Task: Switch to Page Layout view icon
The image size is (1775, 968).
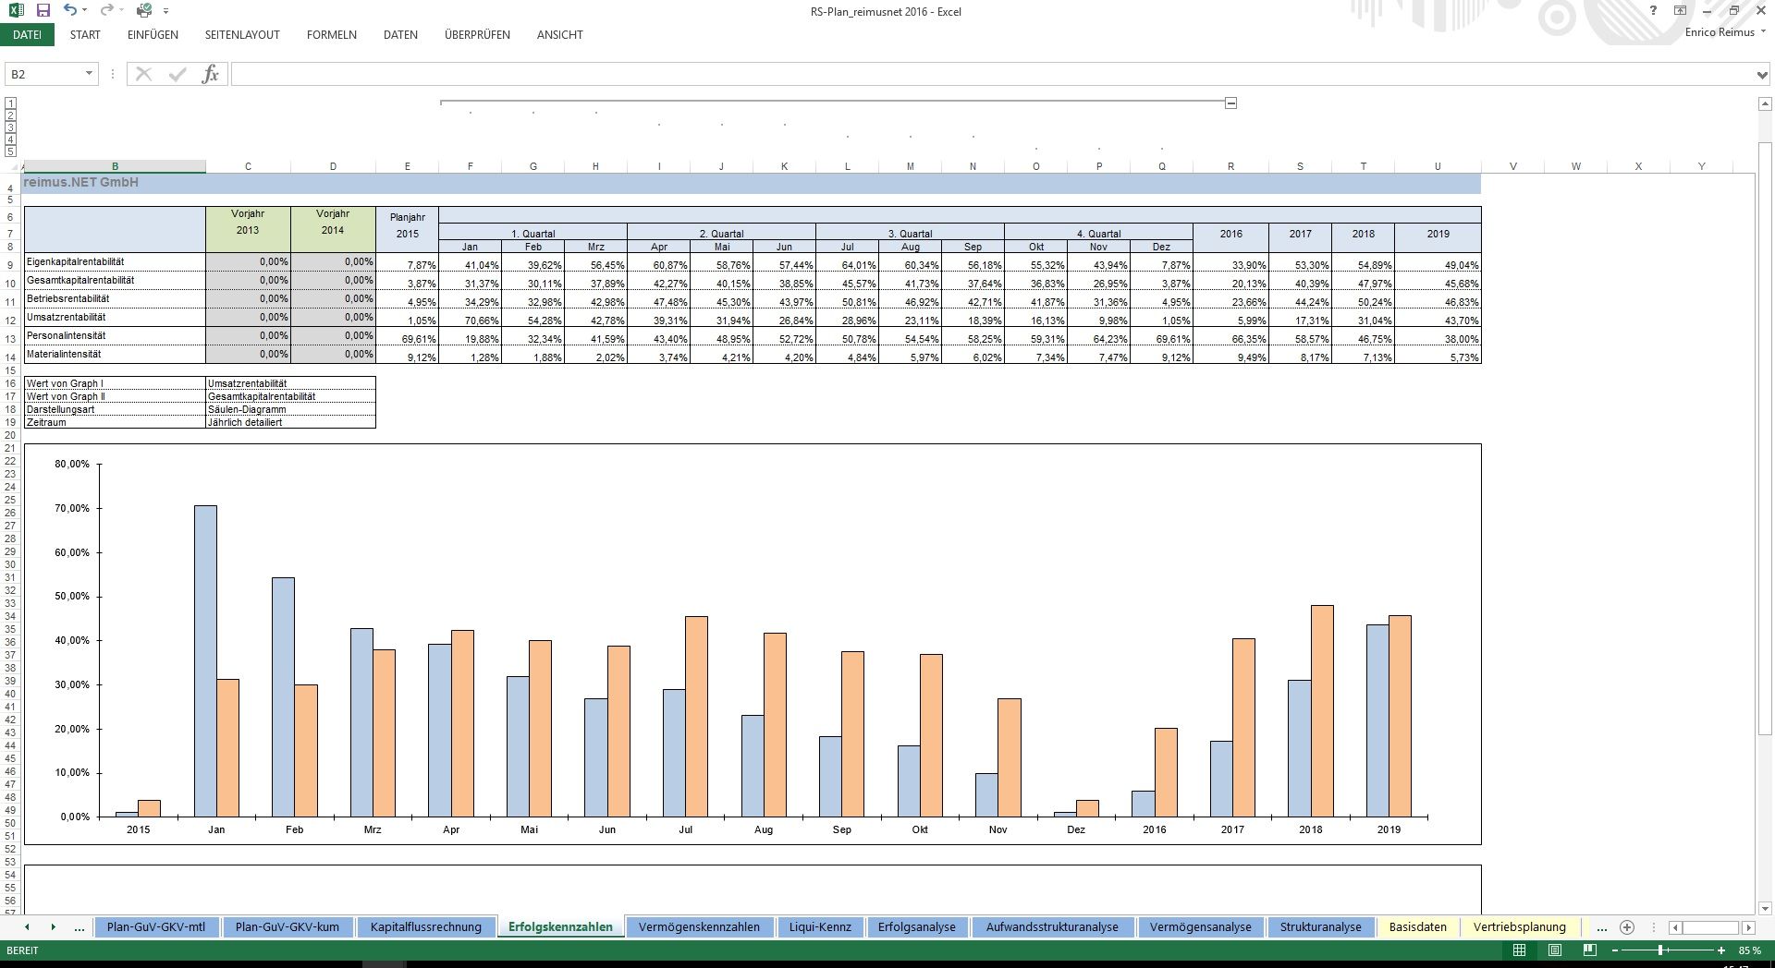Action: tap(1555, 950)
